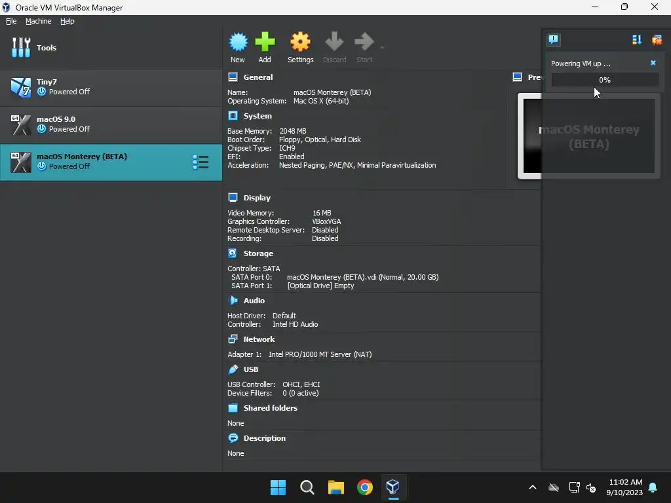Click the 2048 MB base memory value
This screenshot has width=671, height=503.
tap(293, 131)
